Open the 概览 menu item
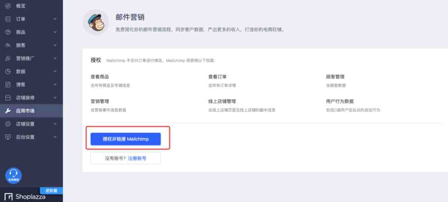The width and height of the screenshot is (448, 202). pos(32,6)
